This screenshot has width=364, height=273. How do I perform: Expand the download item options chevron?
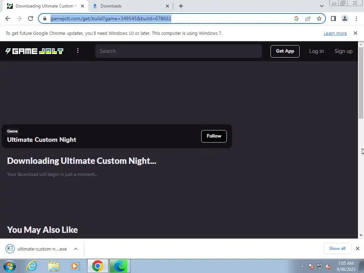tap(75, 249)
